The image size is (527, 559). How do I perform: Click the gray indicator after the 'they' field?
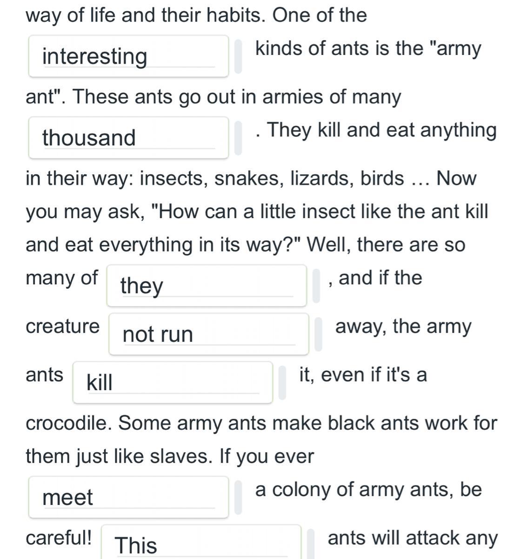316,286
